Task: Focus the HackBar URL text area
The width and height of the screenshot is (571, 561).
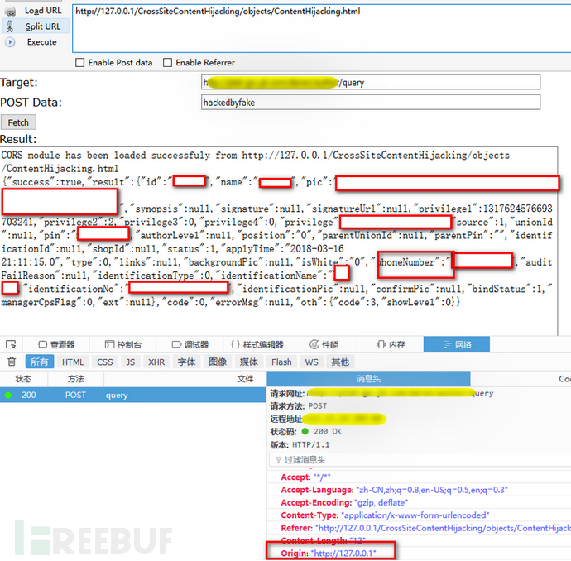Action: [x=322, y=28]
